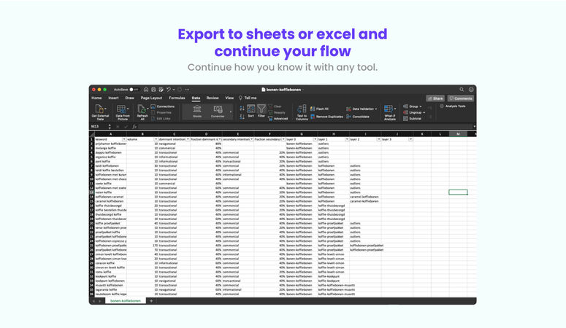This screenshot has height=328, width=566.
Task: Expand the data types gallery arrow
Action: point(231,112)
